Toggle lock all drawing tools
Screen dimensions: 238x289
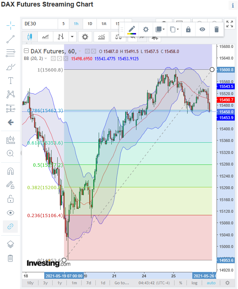(11, 199)
